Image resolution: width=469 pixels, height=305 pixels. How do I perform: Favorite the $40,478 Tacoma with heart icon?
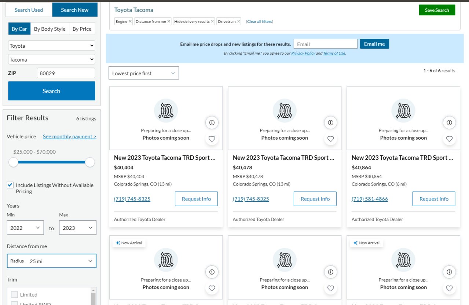(x=330, y=139)
